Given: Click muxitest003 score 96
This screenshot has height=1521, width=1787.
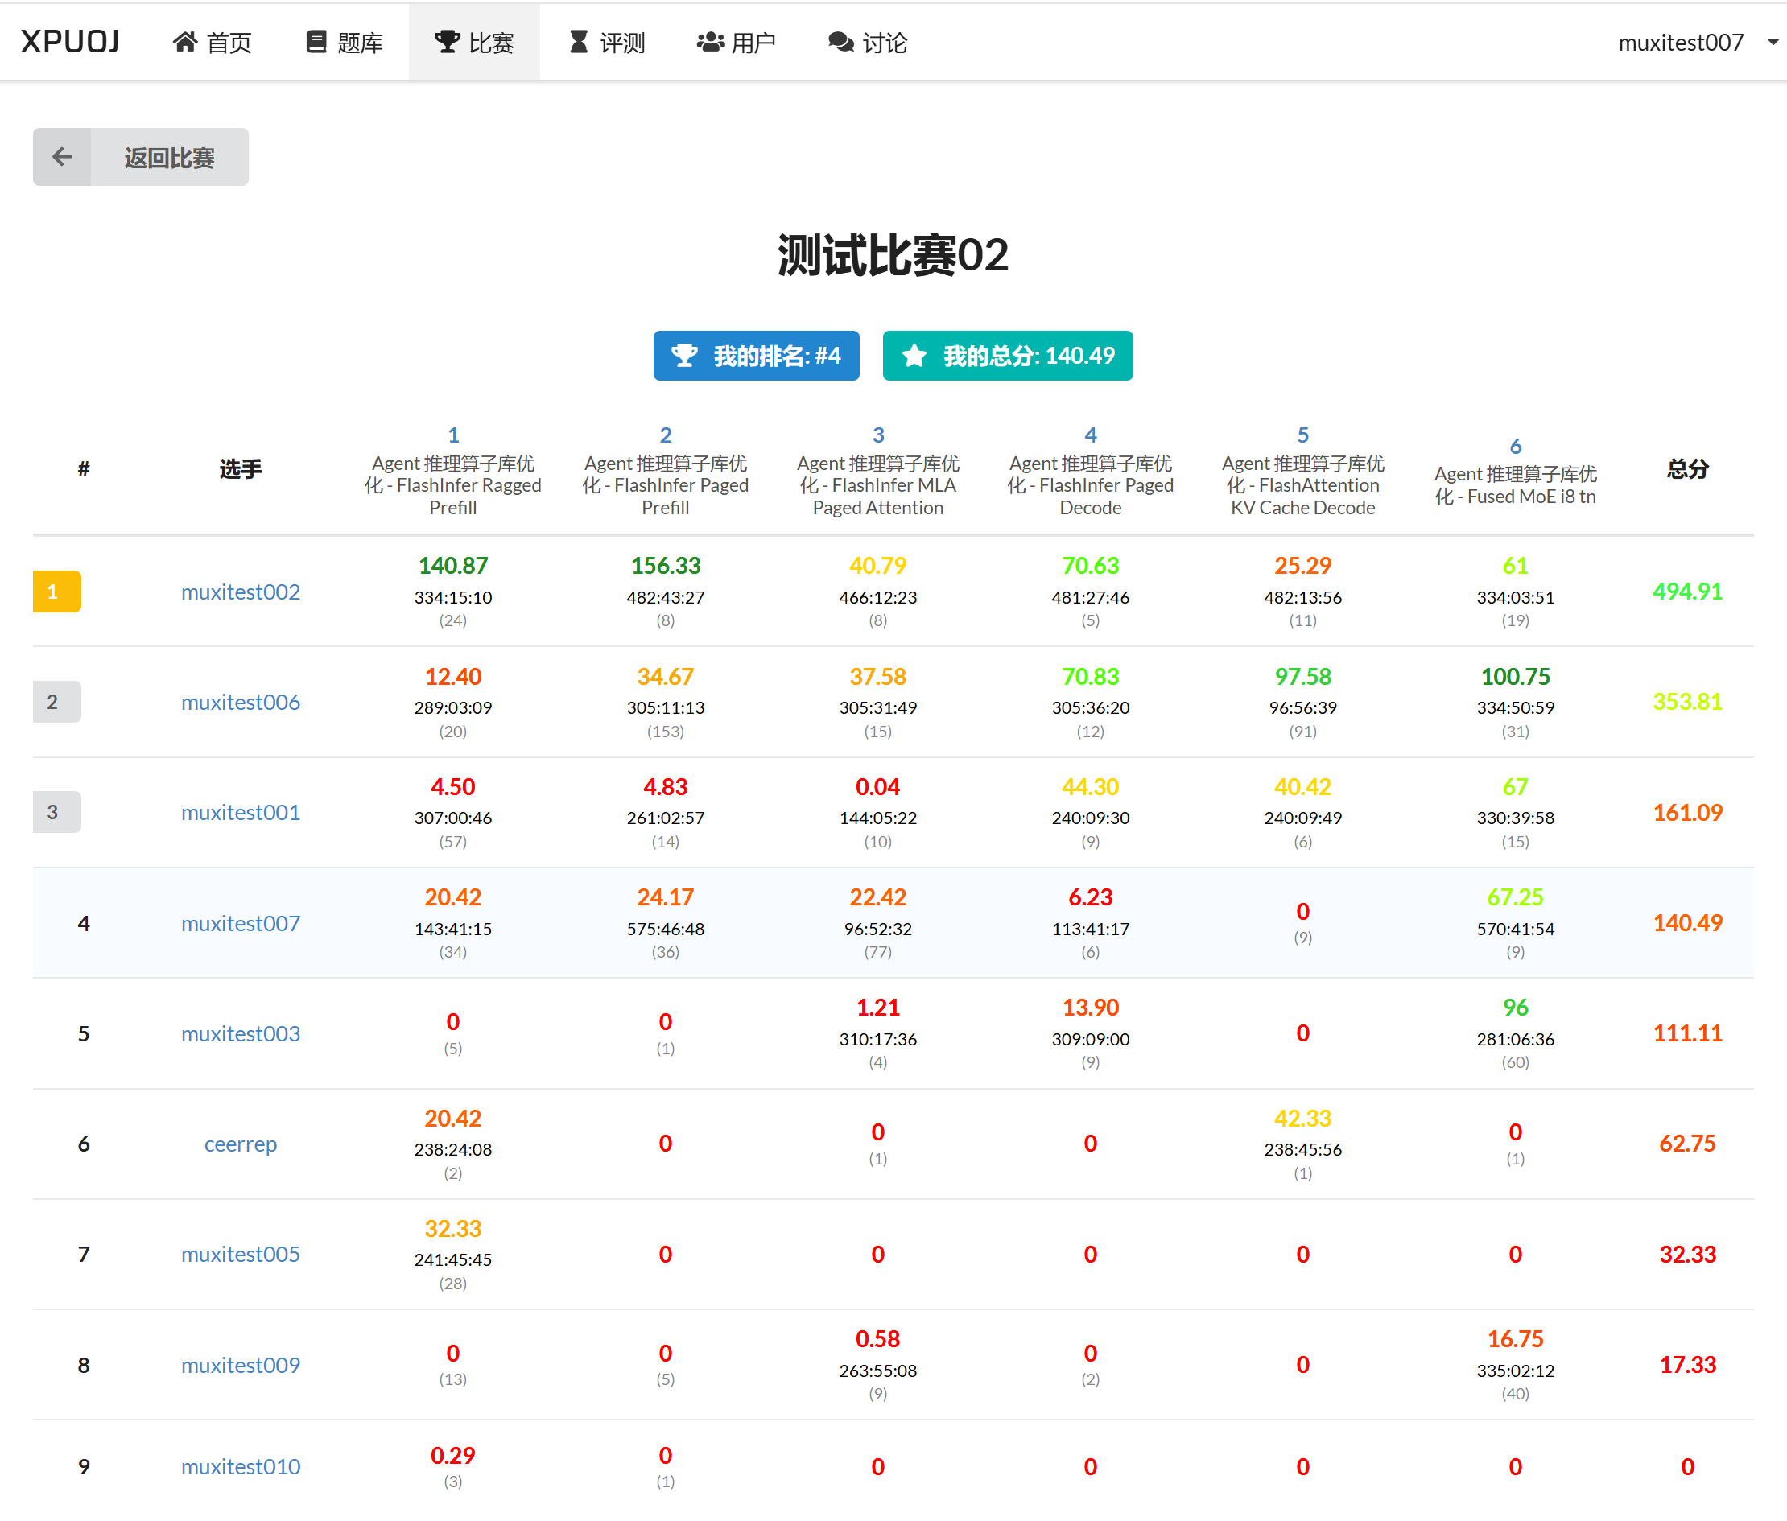Looking at the screenshot, I should coord(1515,1008).
